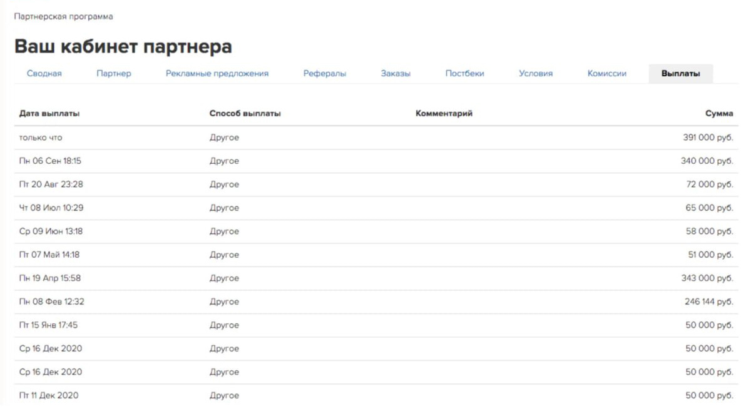
Task: Click the Способ выплаты column header
Action: click(245, 114)
